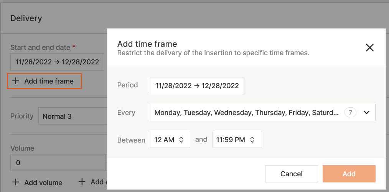
Task: Click the Start and end date field
Action: click(57, 62)
